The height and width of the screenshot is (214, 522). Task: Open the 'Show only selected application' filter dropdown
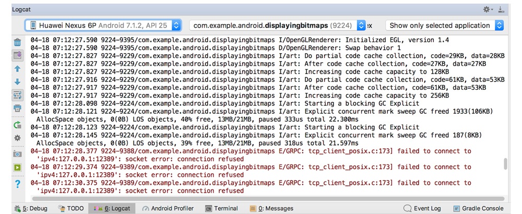coord(445,25)
